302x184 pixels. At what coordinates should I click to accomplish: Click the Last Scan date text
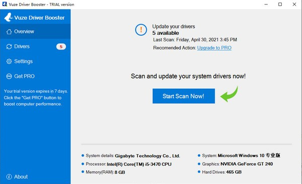click(195, 40)
